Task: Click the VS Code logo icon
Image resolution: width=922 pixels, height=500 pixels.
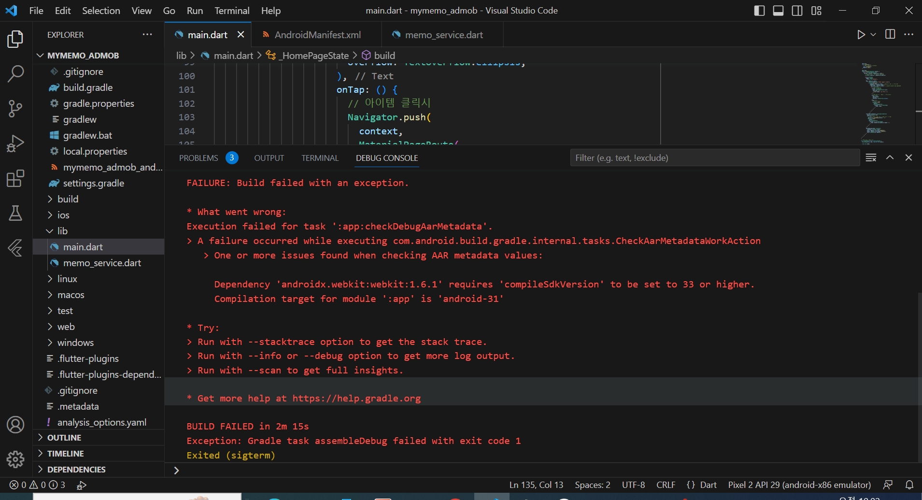Action: 11,10
